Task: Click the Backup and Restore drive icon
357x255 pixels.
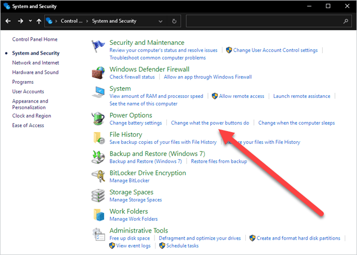Action: tap(98, 157)
